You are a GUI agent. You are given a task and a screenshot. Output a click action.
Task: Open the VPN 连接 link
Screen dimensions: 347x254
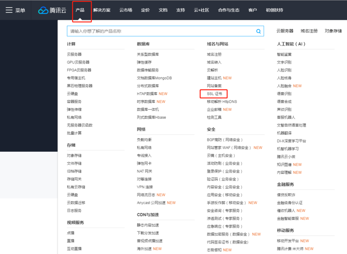click(145, 187)
